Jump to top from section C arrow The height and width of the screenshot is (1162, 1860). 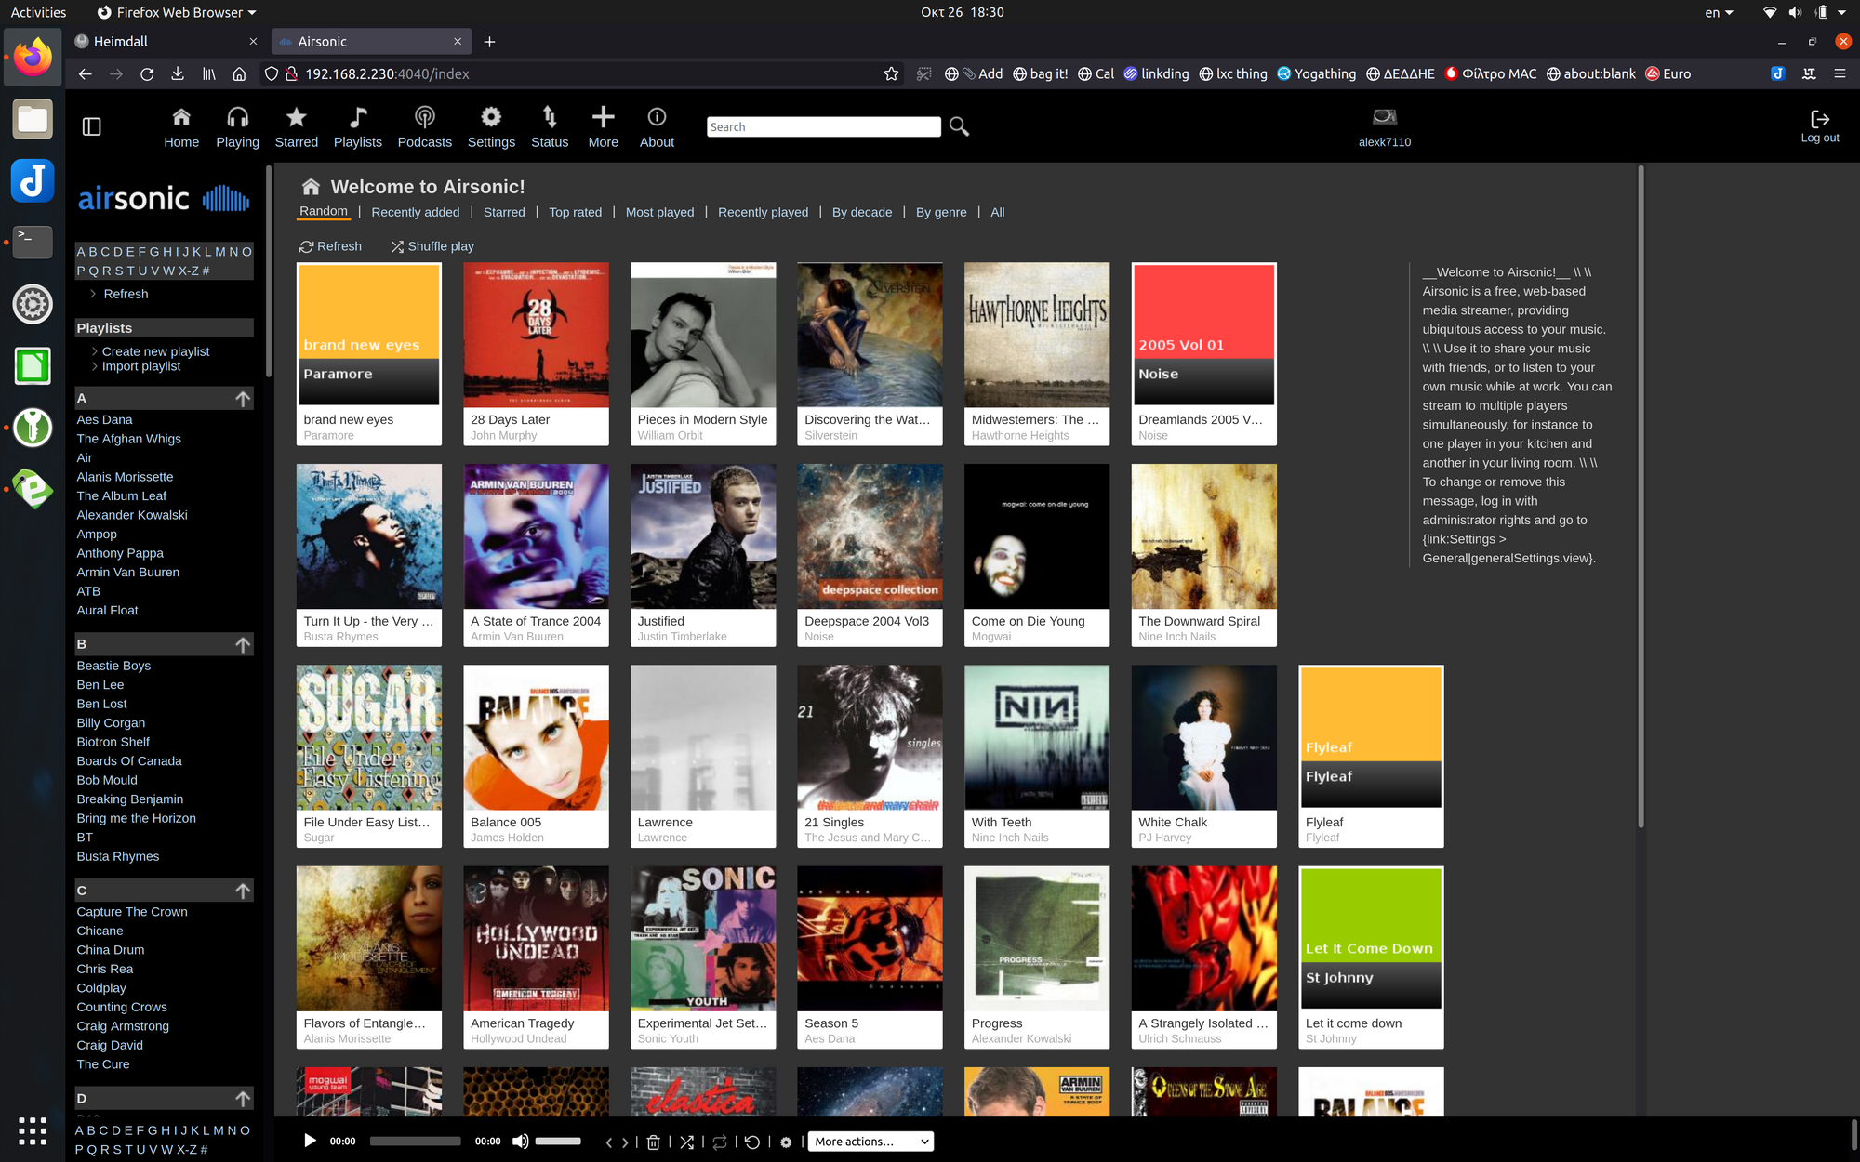[243, 891]
